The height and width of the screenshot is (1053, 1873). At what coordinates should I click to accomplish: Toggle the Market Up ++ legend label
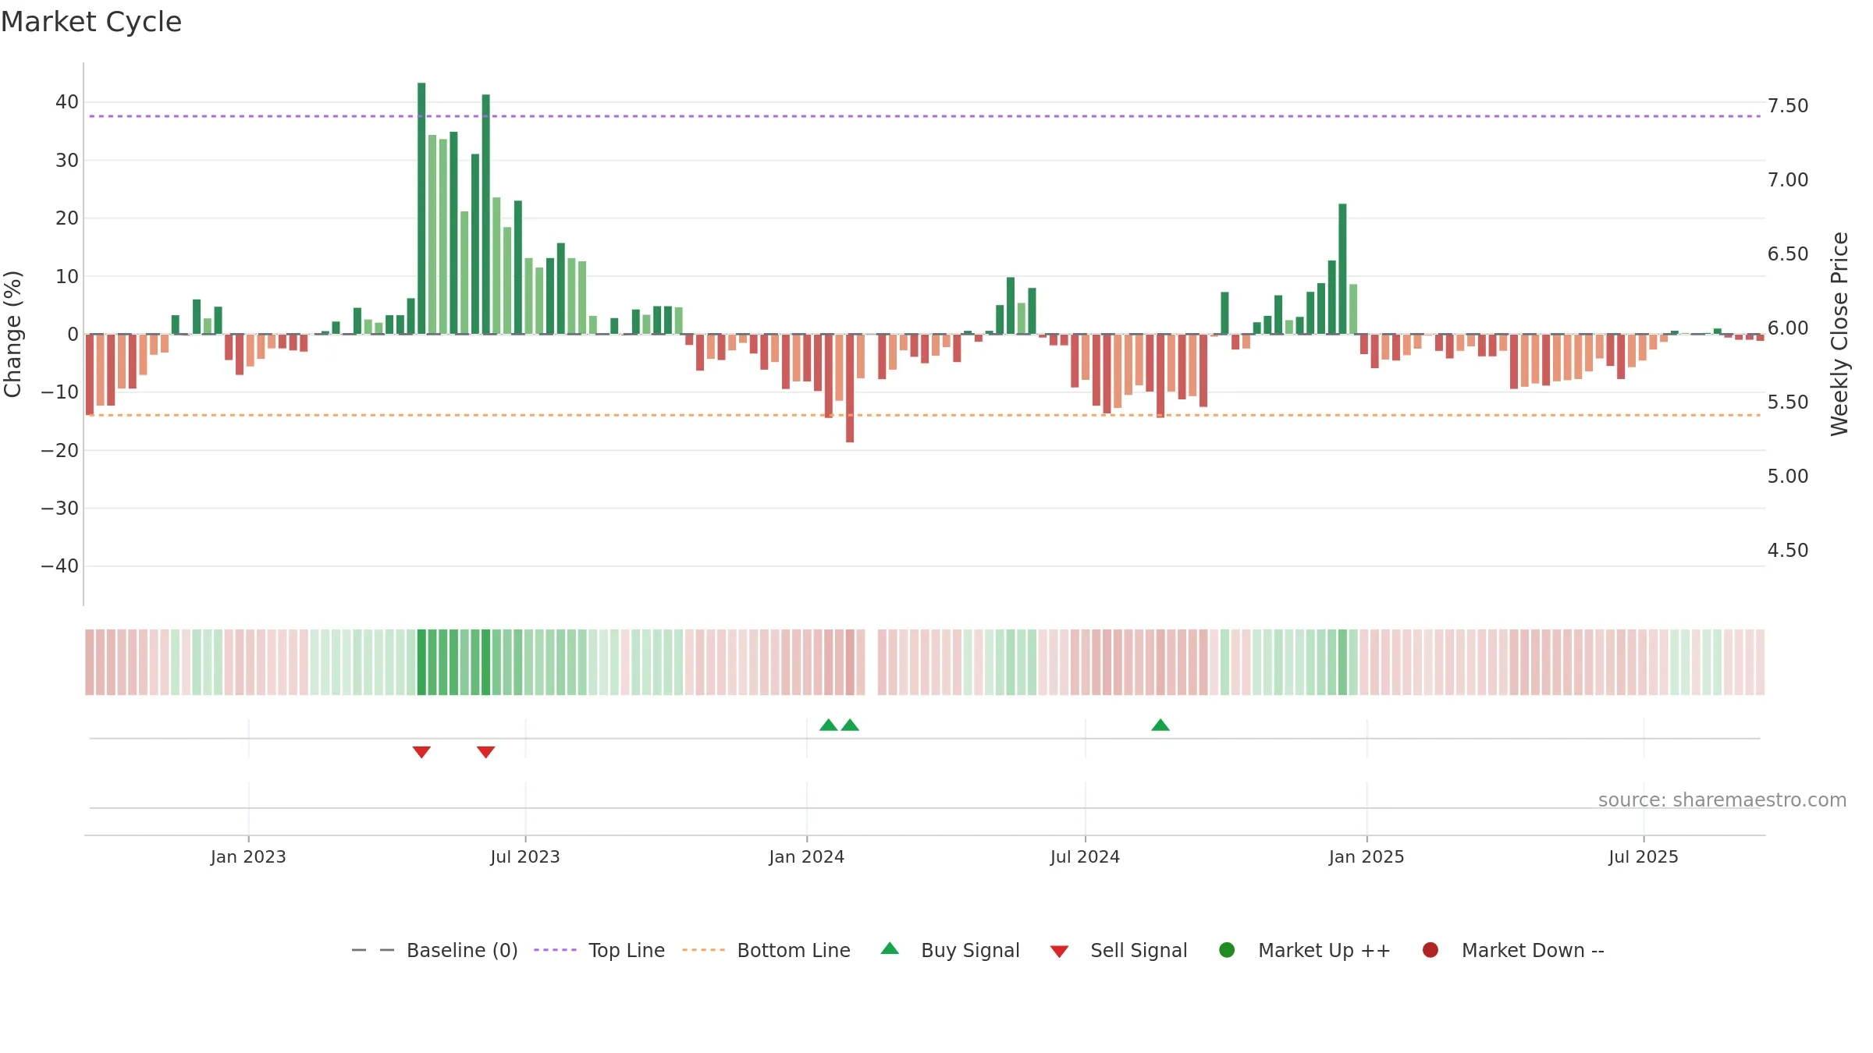point(1324,950)
